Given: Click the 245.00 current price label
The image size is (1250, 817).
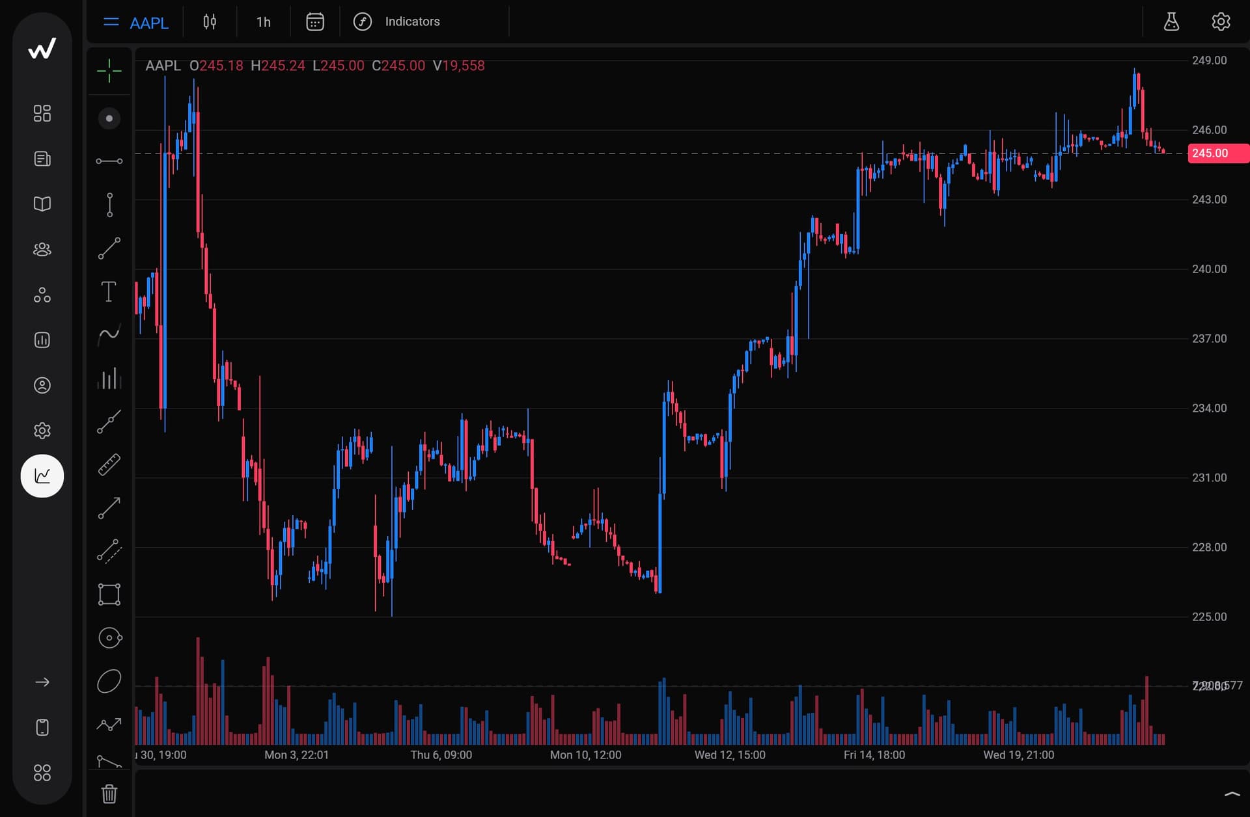Looking at the screenshot, I should point(1218,154).
